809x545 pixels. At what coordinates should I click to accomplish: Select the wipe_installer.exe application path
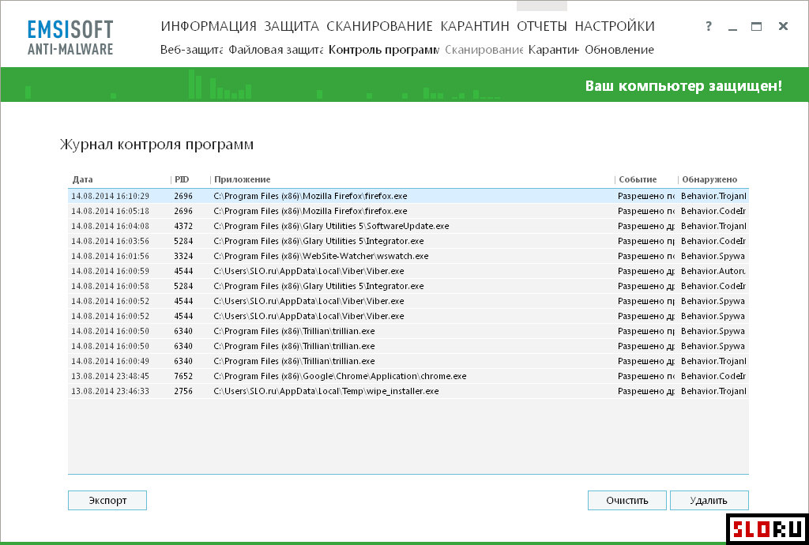326,391
